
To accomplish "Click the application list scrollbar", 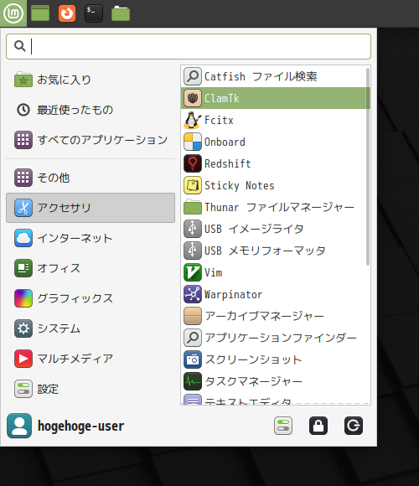I will point(368,167).
